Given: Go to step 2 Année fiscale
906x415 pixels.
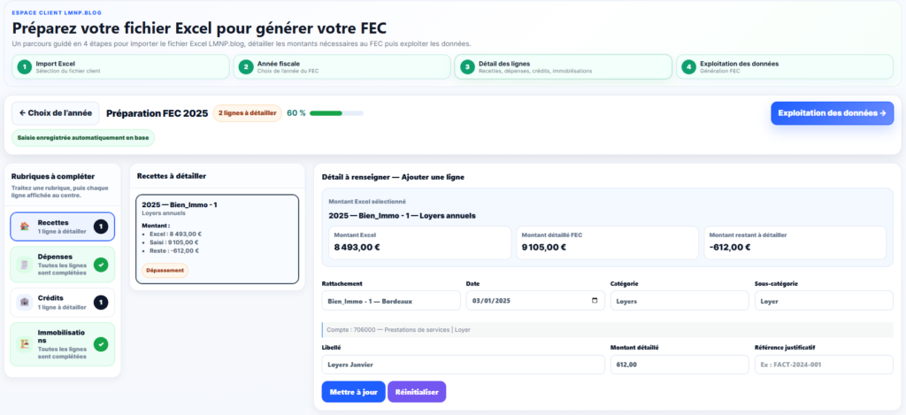Looking at the screenshot, I should point(342,66).
